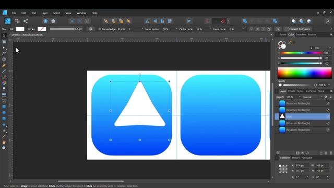Screen dimensions: 334x188
Task: Open stroke settings gear in context toolbar
Action: pos(91,29)
